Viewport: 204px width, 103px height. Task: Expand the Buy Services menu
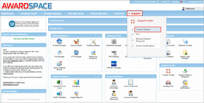pos(74,14)
